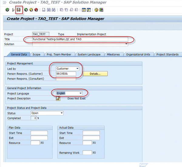Image resolution: width=182 pixels, height=167 pixels.
Task: Save the project with the floppy disk icon
Action: point(19,10)
